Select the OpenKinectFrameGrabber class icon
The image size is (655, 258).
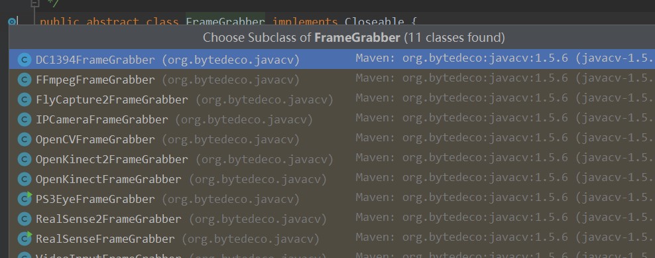pyautogui.click(x=25, y=179)
